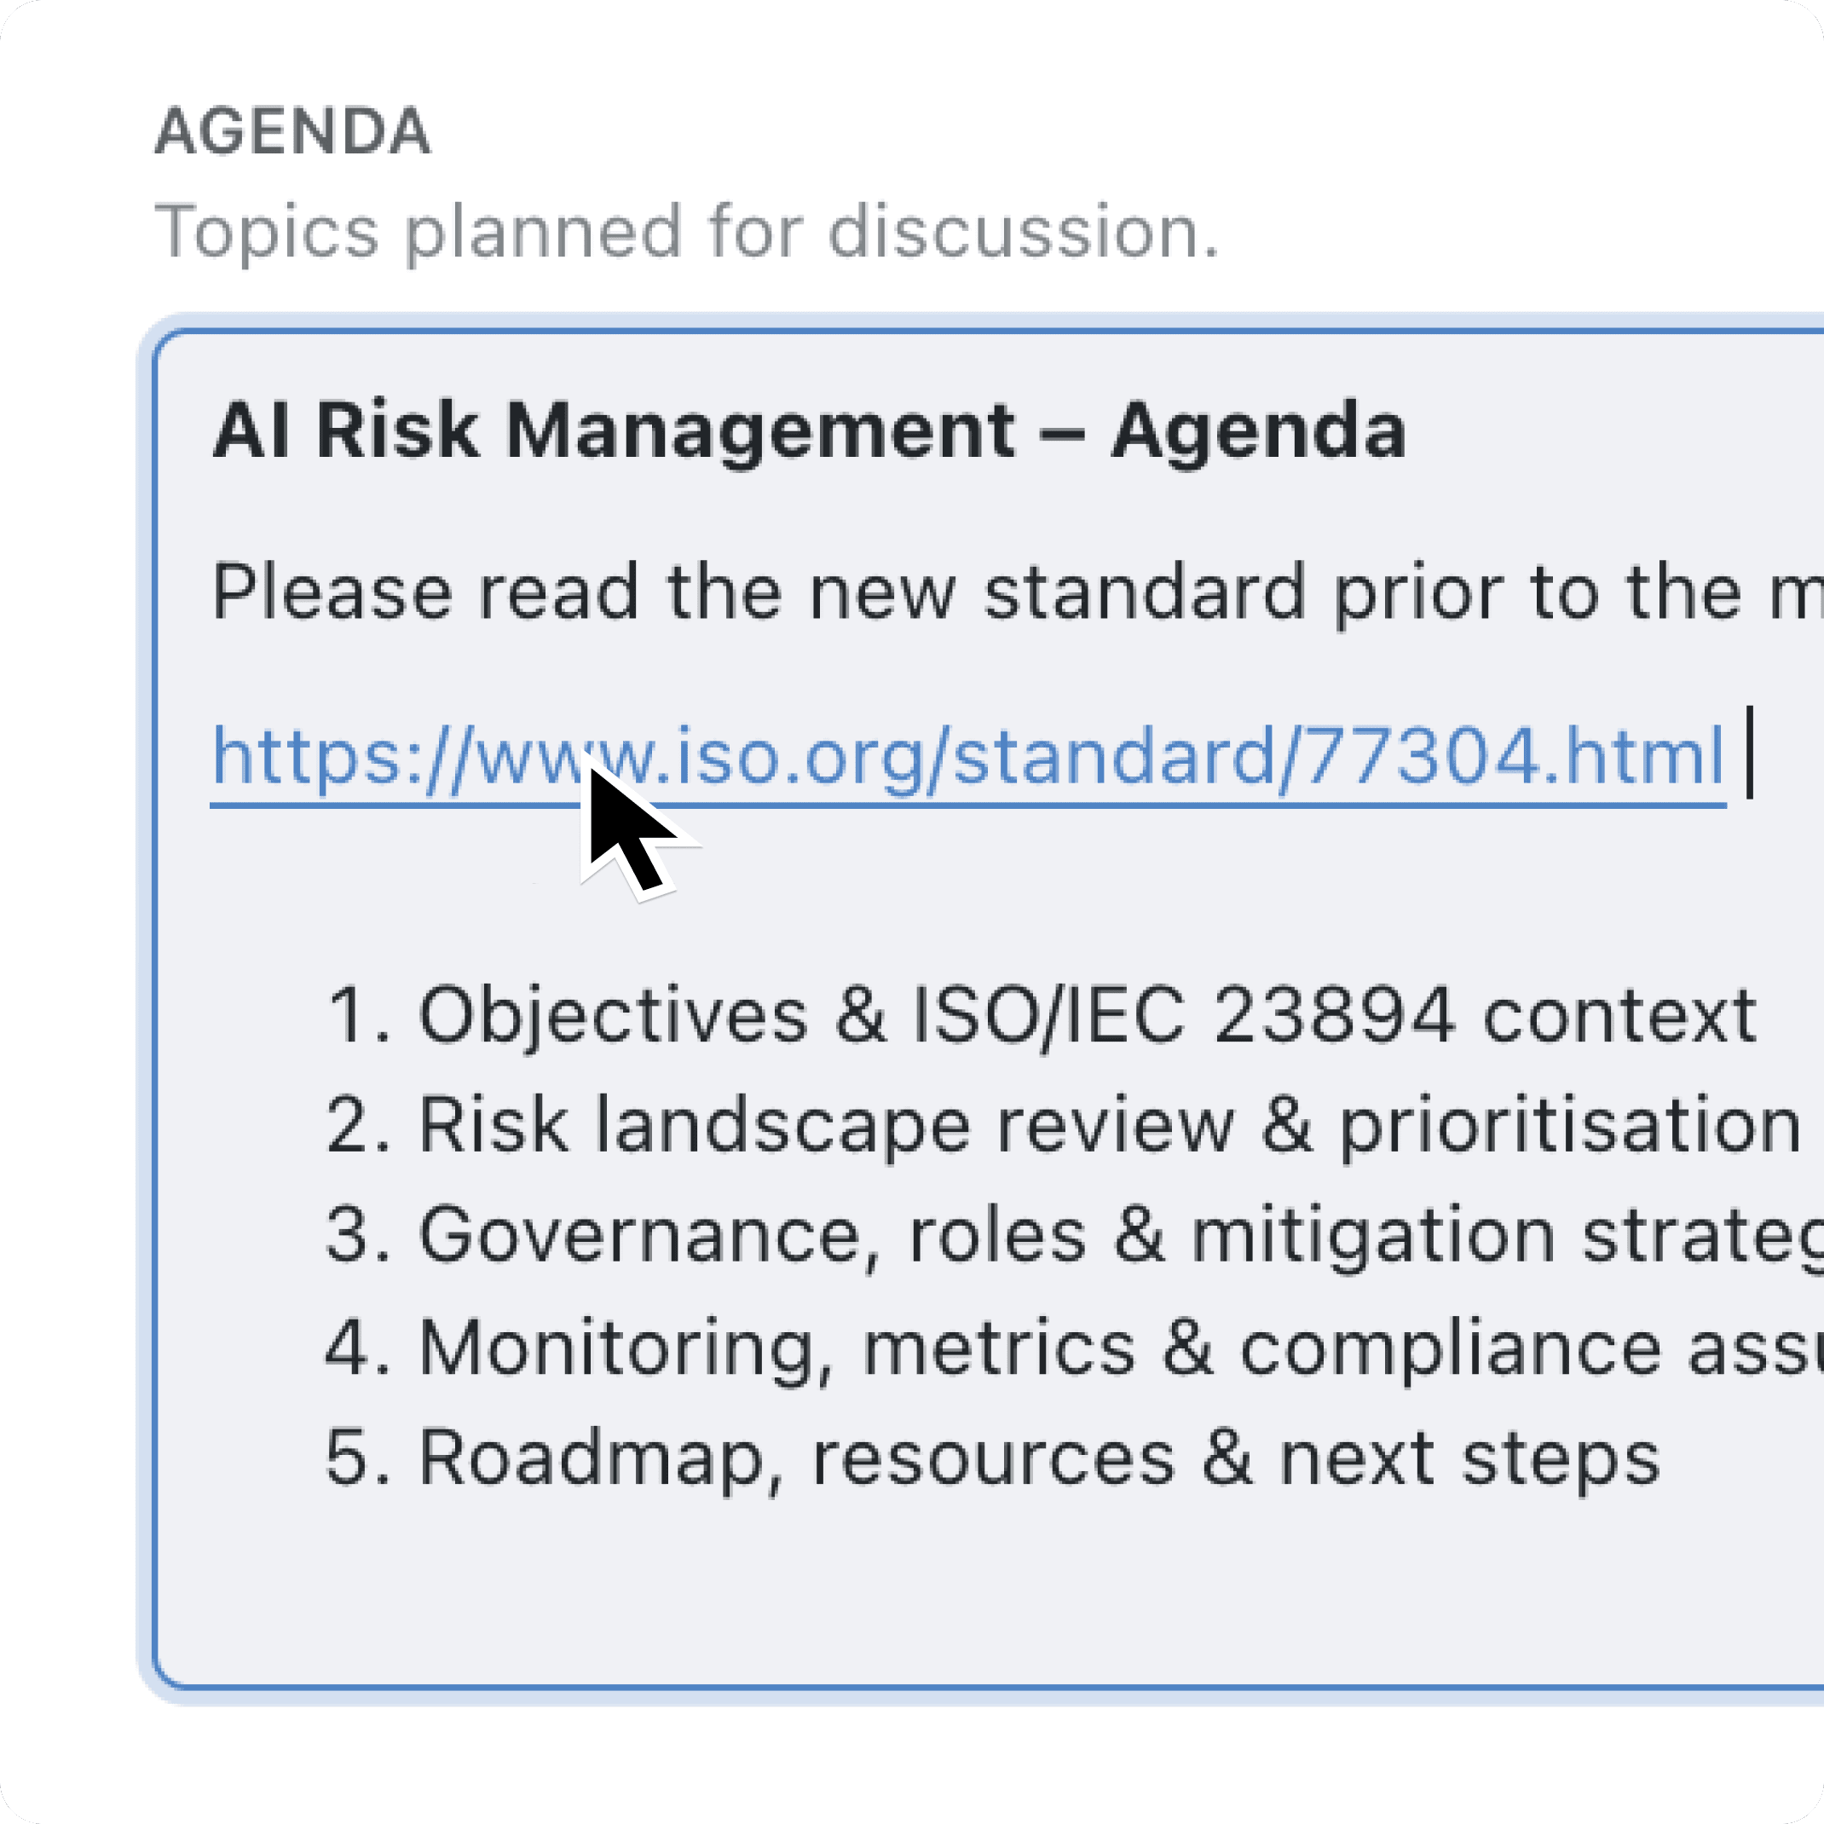Click the word 'Governance' in item 3
This screenshot has height=1824, width=1824.
click(x=649, y=1235)
